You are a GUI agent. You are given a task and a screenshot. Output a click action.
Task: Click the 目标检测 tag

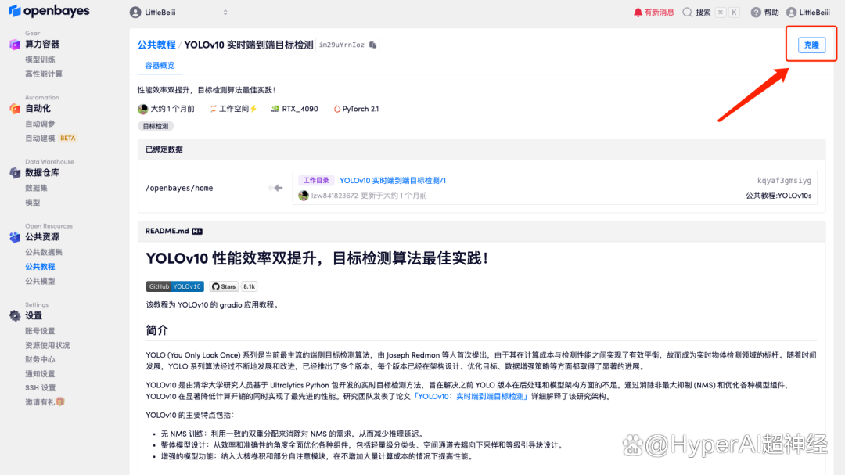click(156, 126)
